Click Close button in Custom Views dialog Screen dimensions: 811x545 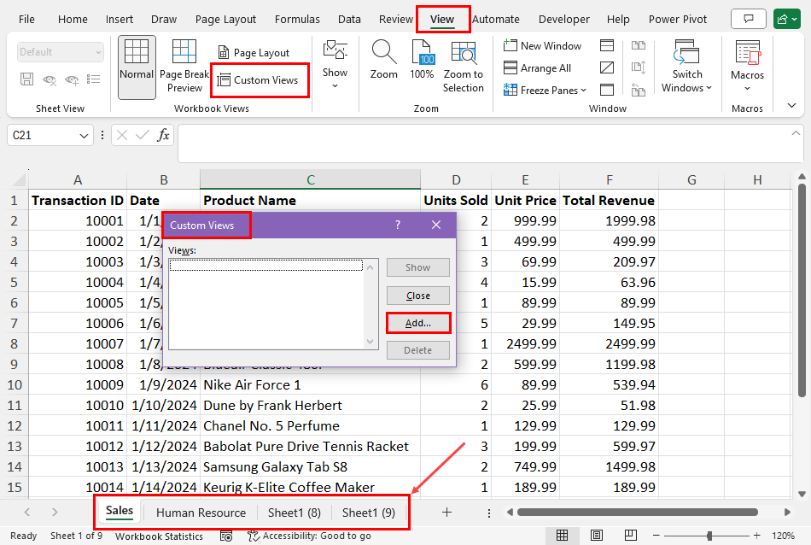pyautogui.click(x=418, y=296)
